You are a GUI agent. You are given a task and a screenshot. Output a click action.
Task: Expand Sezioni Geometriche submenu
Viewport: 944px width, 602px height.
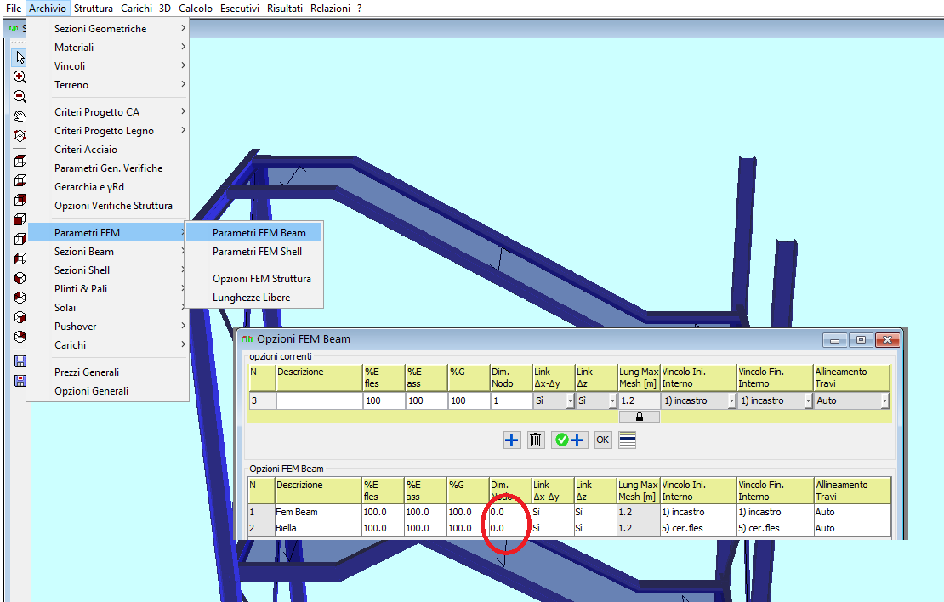click(108, 29)
